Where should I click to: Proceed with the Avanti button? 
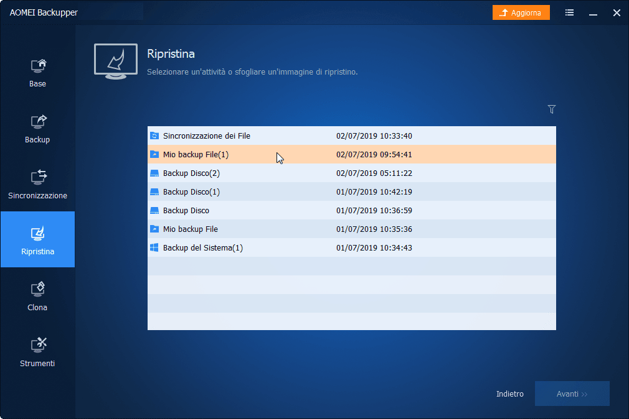(x=572, y=394)
